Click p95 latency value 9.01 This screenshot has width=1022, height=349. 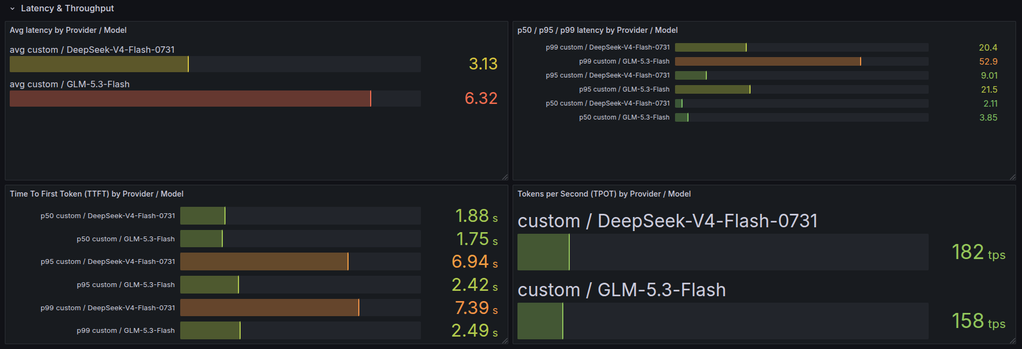[x=989, y=75]
